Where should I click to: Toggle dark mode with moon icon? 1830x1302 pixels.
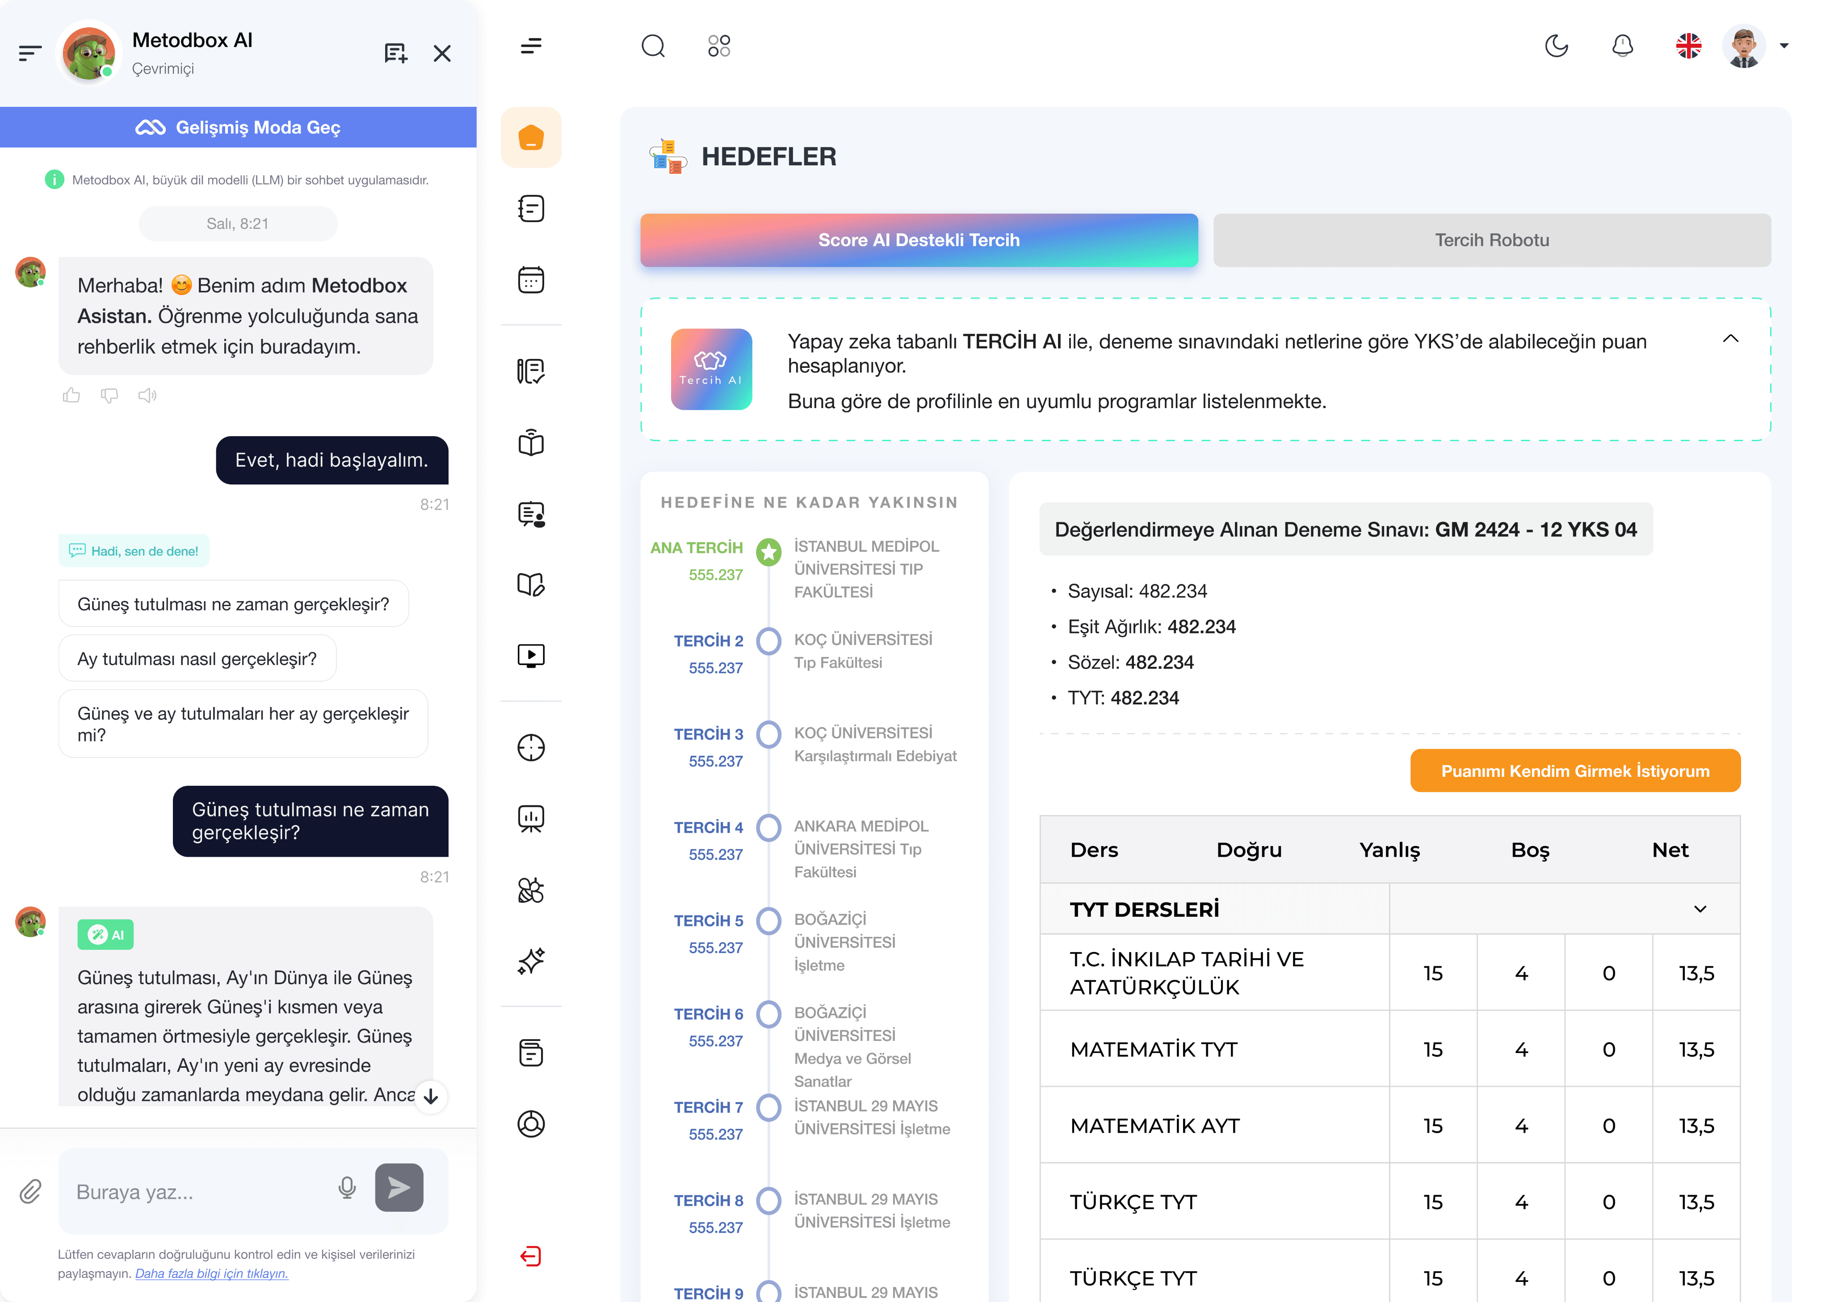point(1556,46)
